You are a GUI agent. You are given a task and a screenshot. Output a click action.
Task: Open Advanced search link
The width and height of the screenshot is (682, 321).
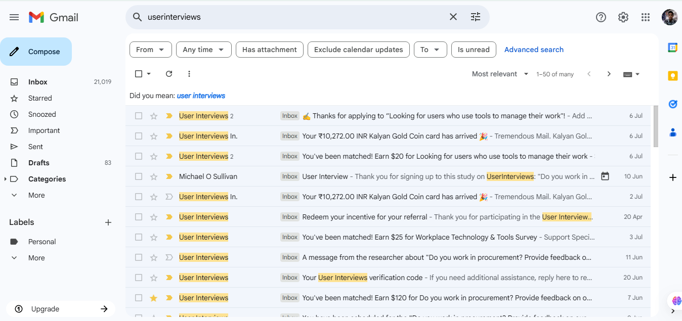click(x=534, y=50)
